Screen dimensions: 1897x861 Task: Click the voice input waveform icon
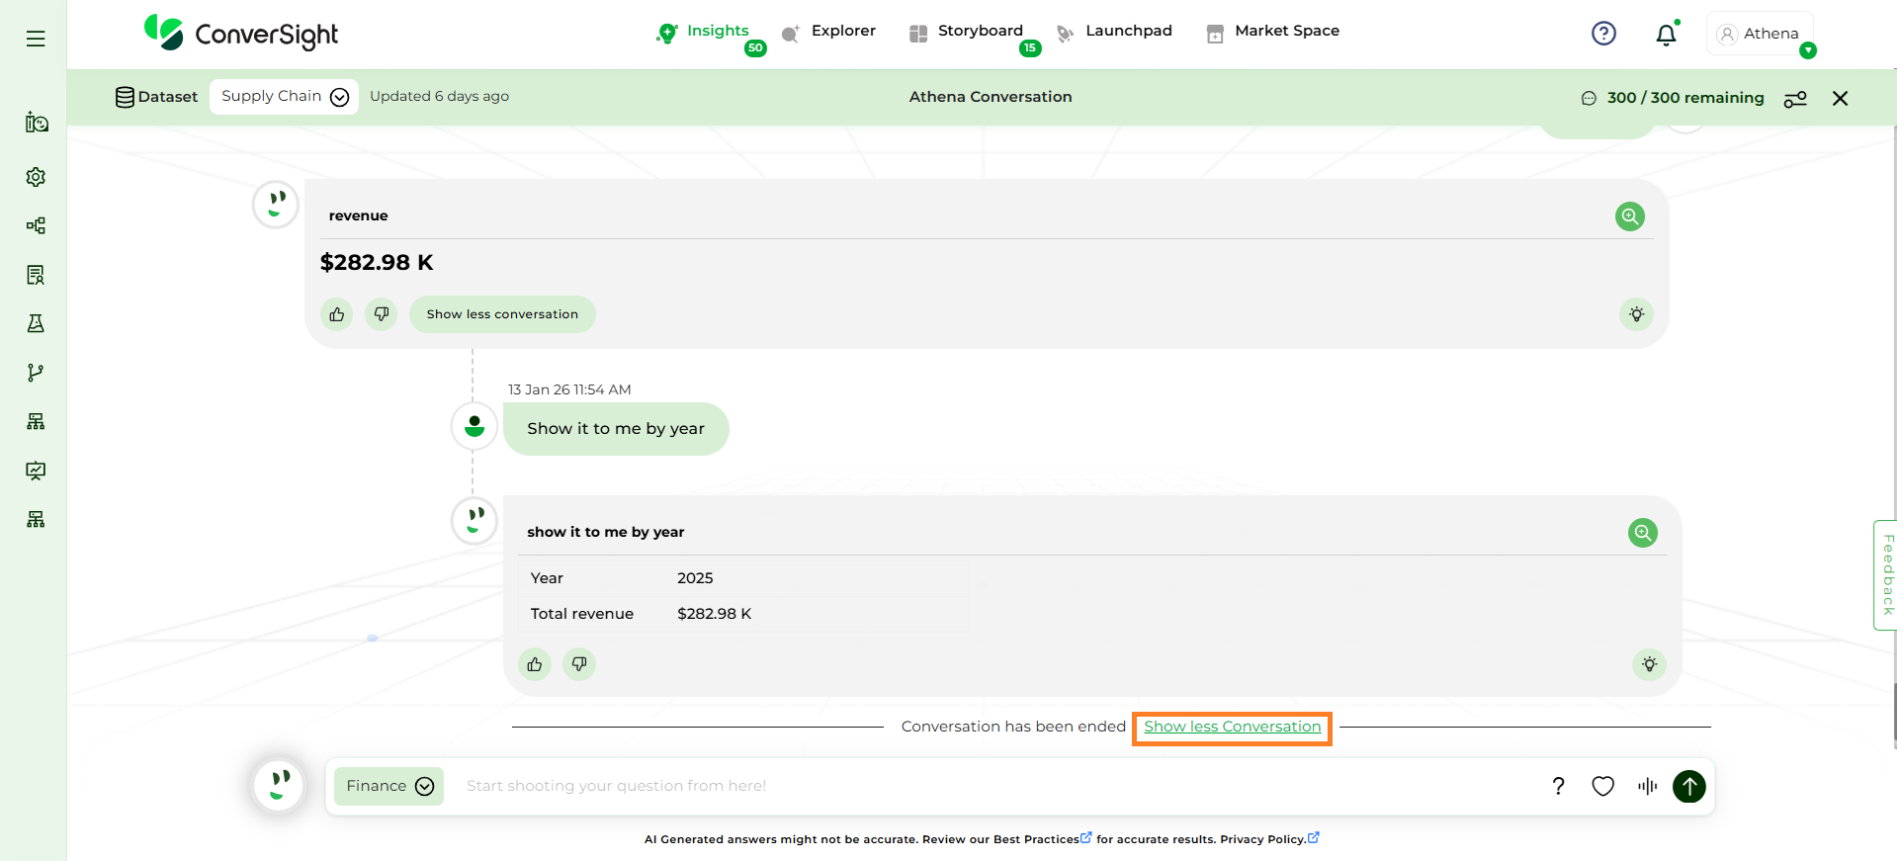pos(1647,786)
